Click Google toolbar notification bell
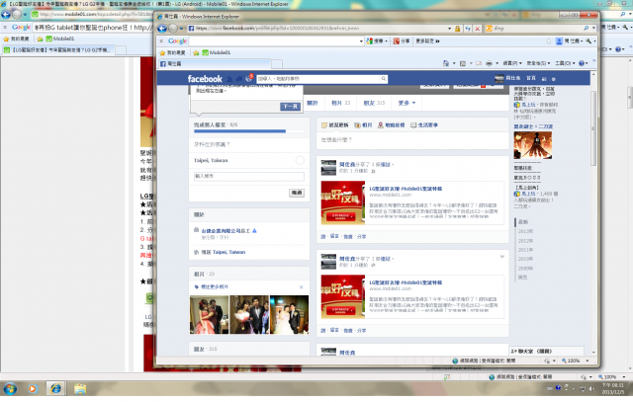The width and height of the screenshot is (633, 402). [x=548, y=41]
